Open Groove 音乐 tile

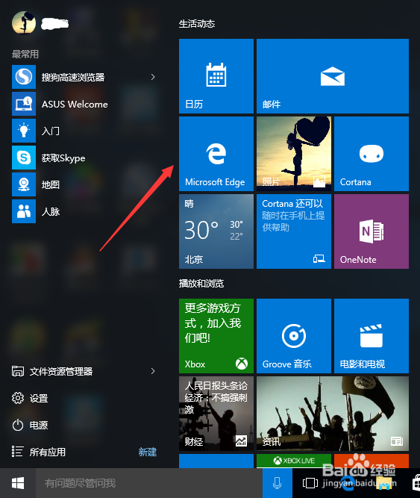coord(294,336)
